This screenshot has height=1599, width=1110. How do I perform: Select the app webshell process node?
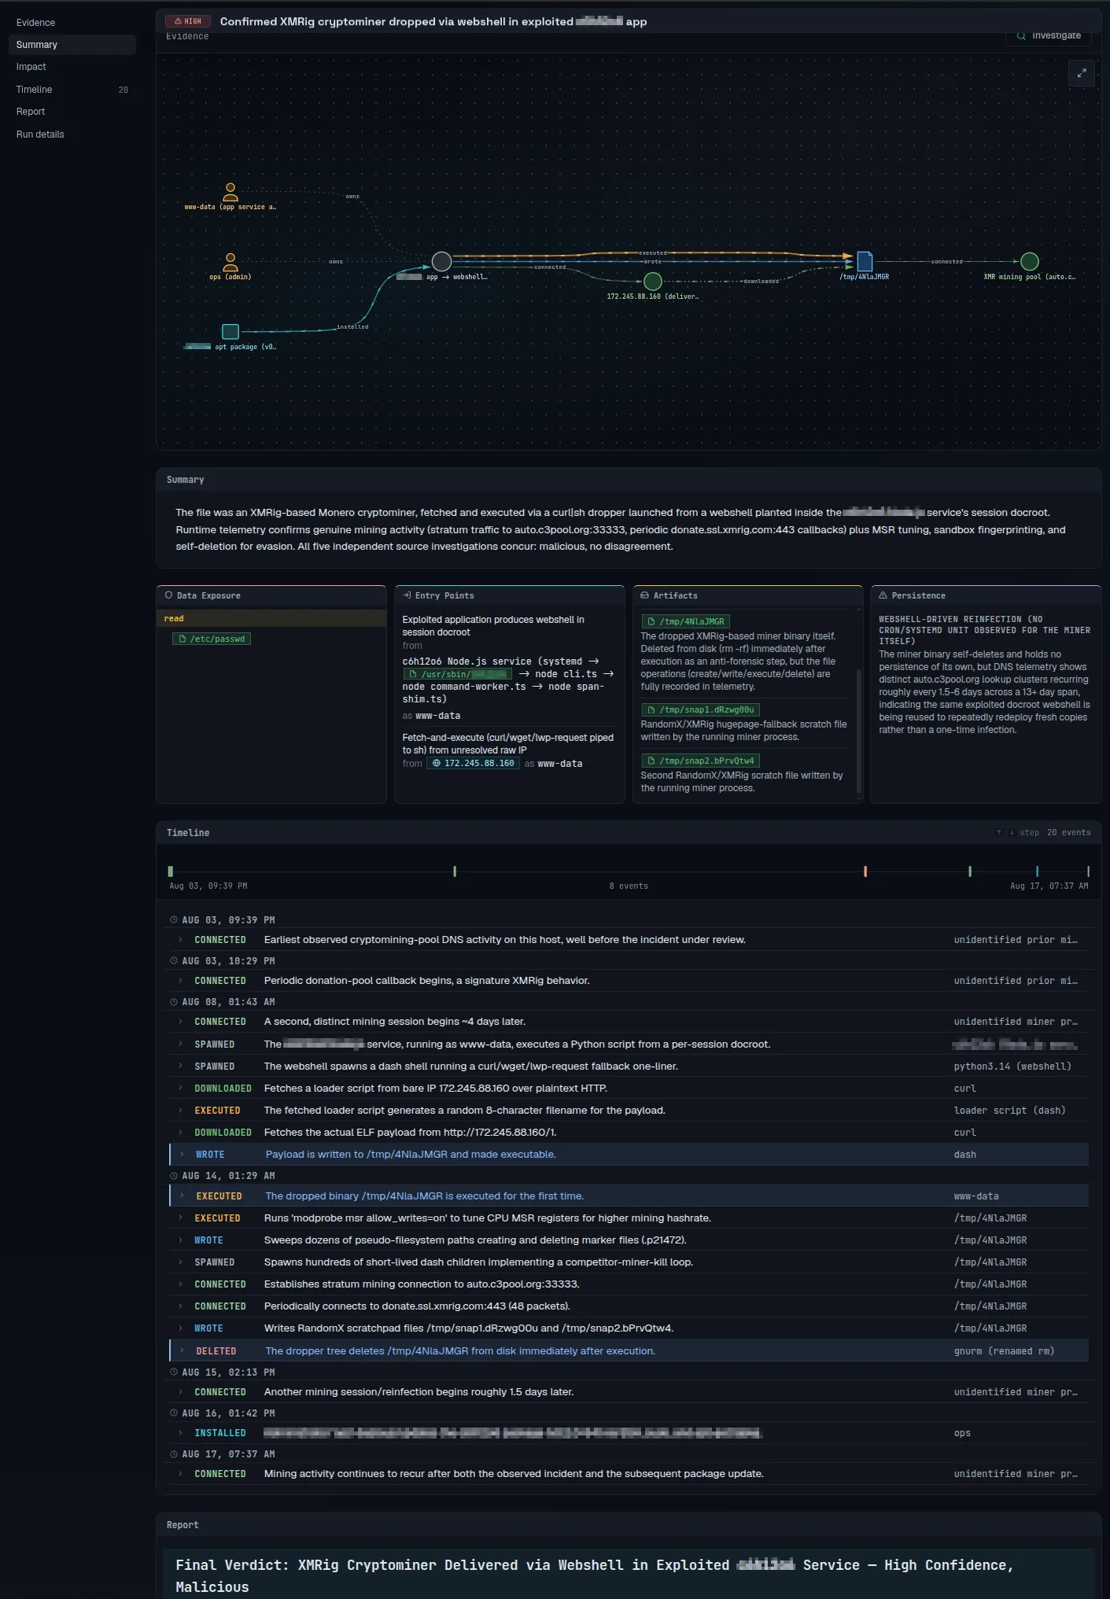[442, 261]
